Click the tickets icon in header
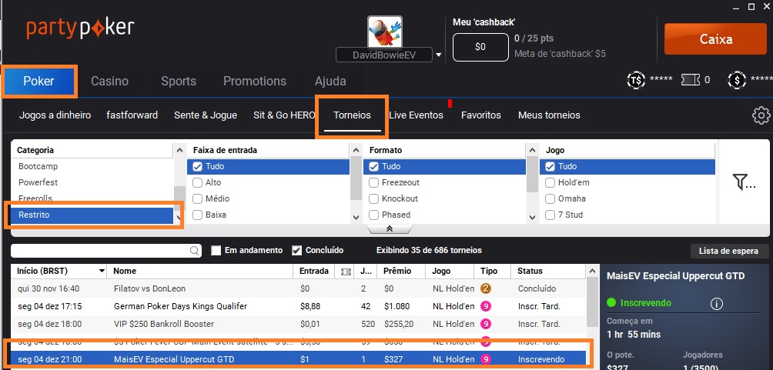773x370 pixels. 690,80
